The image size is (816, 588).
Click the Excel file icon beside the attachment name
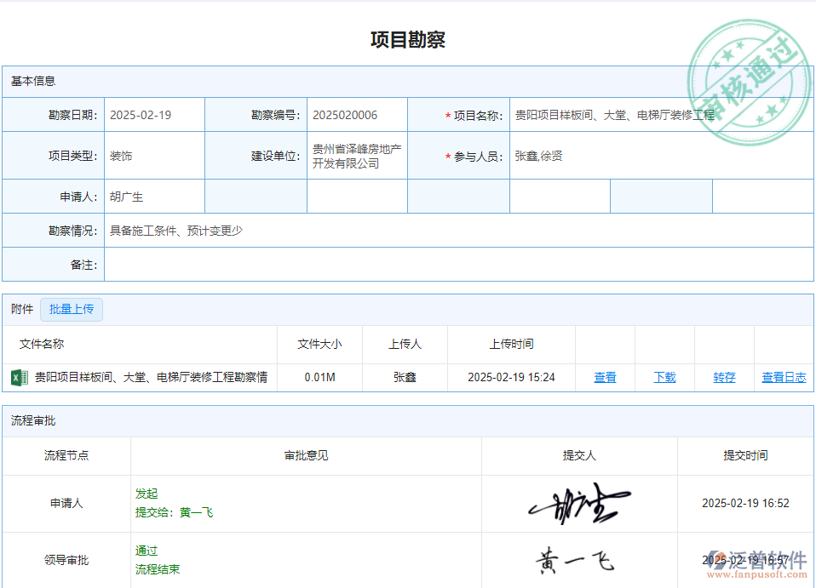click(19, 377)
